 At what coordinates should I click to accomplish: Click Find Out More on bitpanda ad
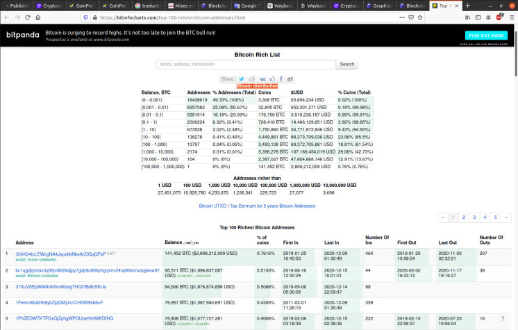pyautogui.click(x=486, y=35)
